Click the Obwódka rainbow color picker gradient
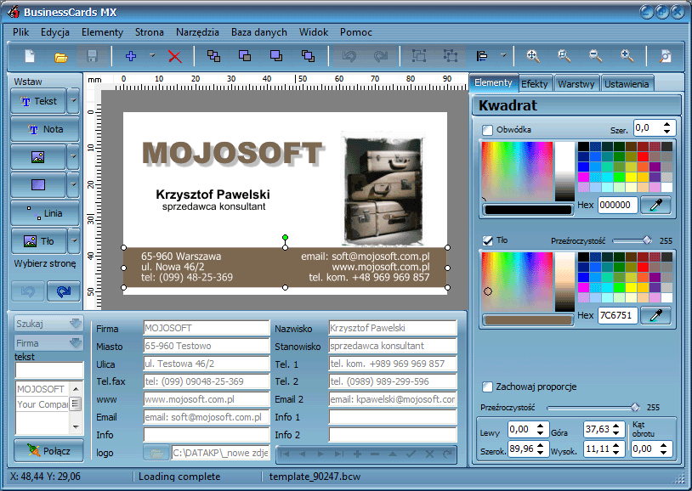Screen dimensions: 692x491 517,171
